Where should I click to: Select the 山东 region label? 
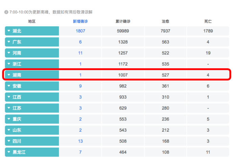[17, 130]
